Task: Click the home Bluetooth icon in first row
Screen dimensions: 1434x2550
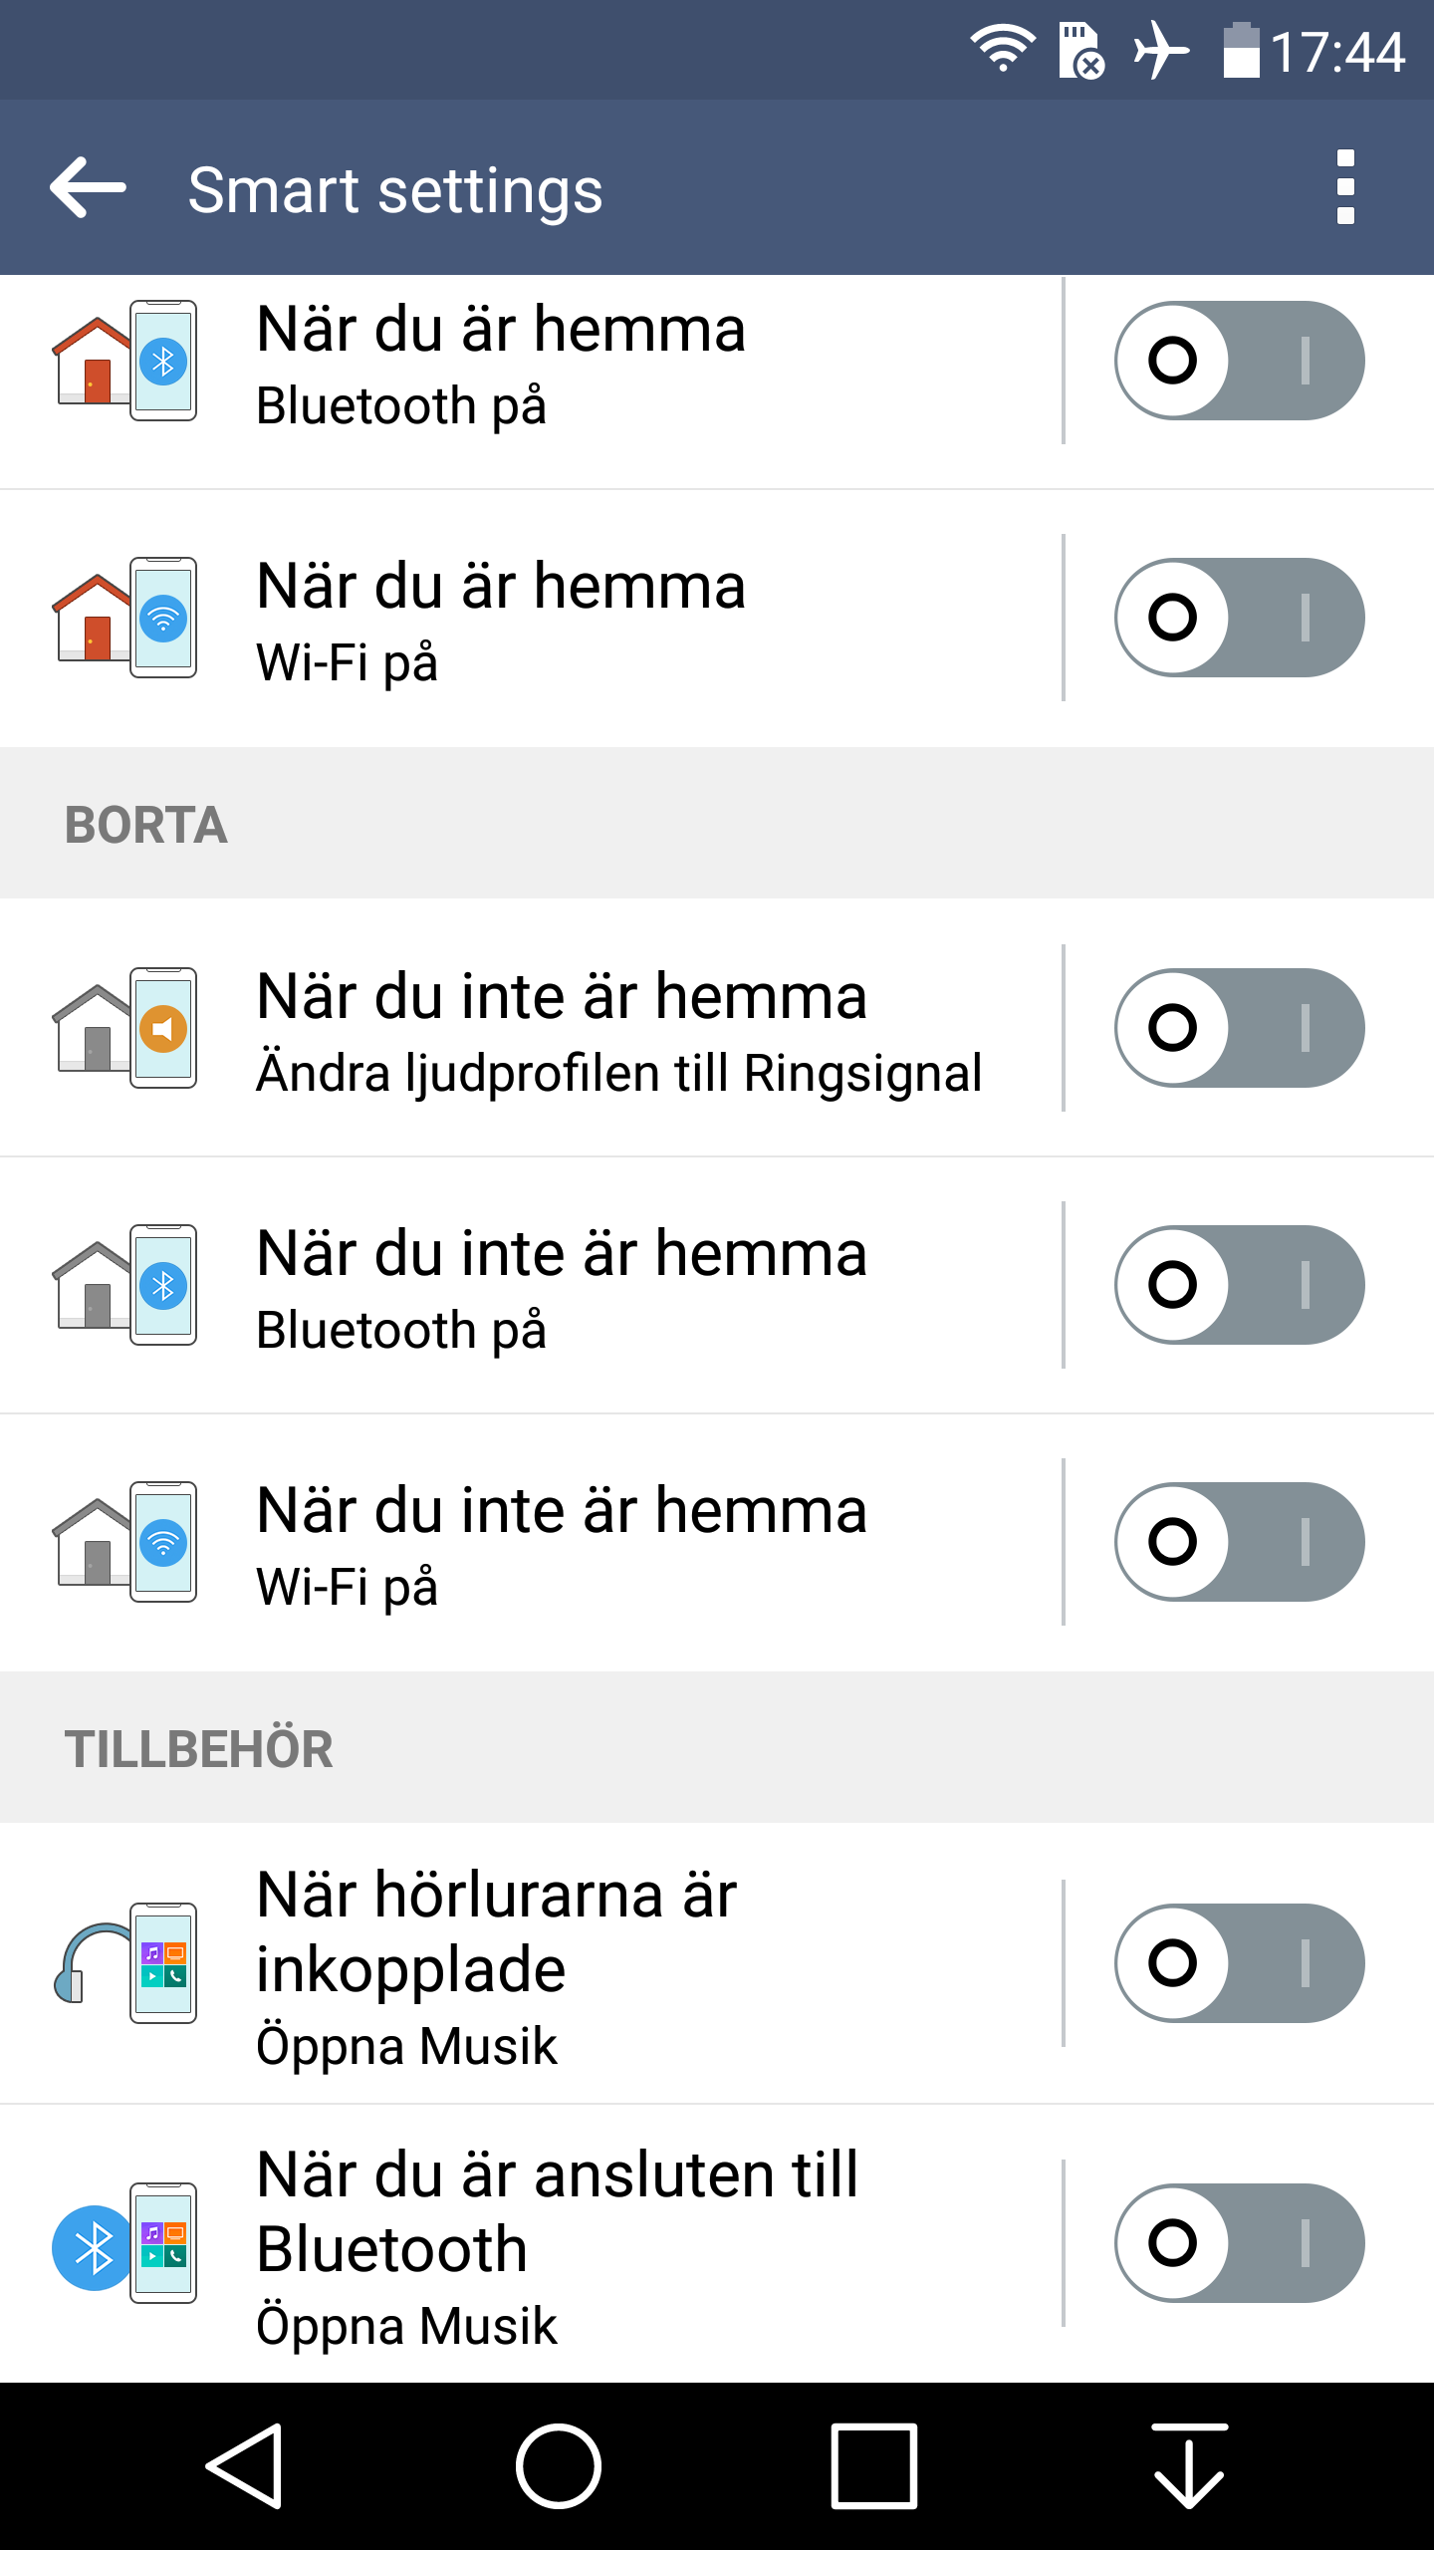Action: 124,361
